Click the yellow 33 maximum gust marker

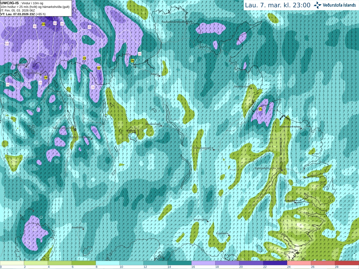[x=43, y=24]
